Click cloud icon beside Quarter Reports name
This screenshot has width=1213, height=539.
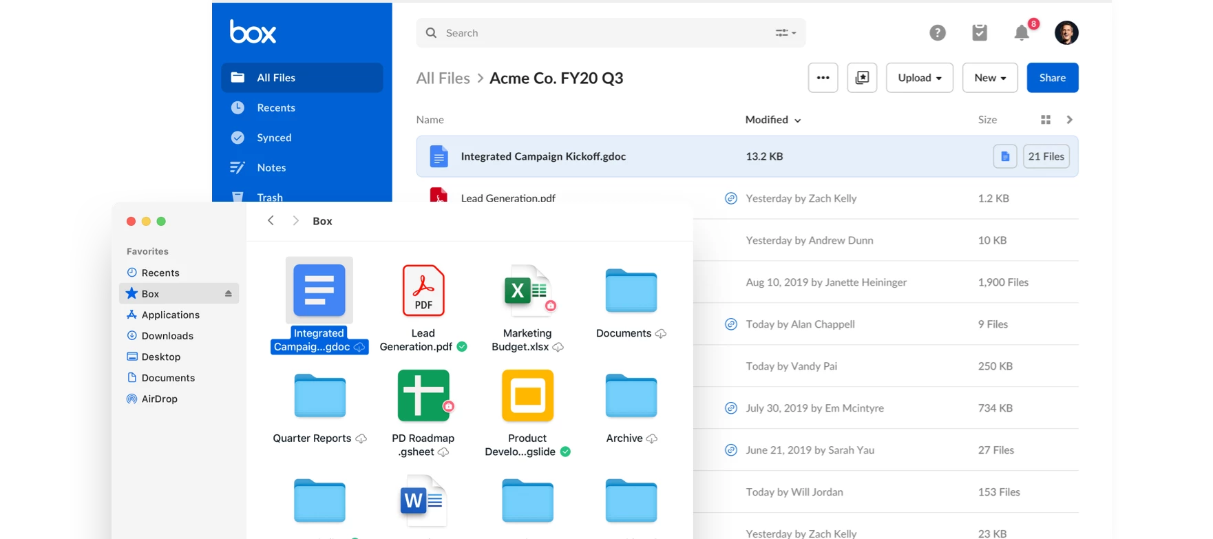tap(361, 438)
